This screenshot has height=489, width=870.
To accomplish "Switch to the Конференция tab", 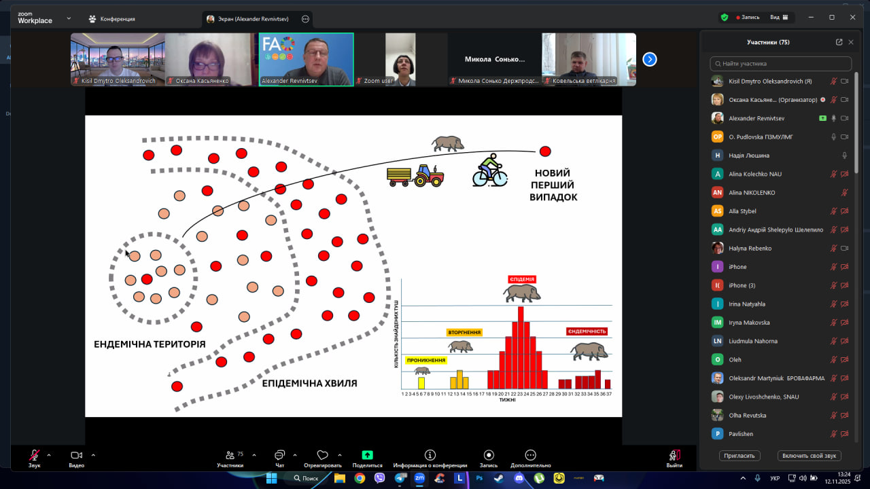I will coord(111,19).
